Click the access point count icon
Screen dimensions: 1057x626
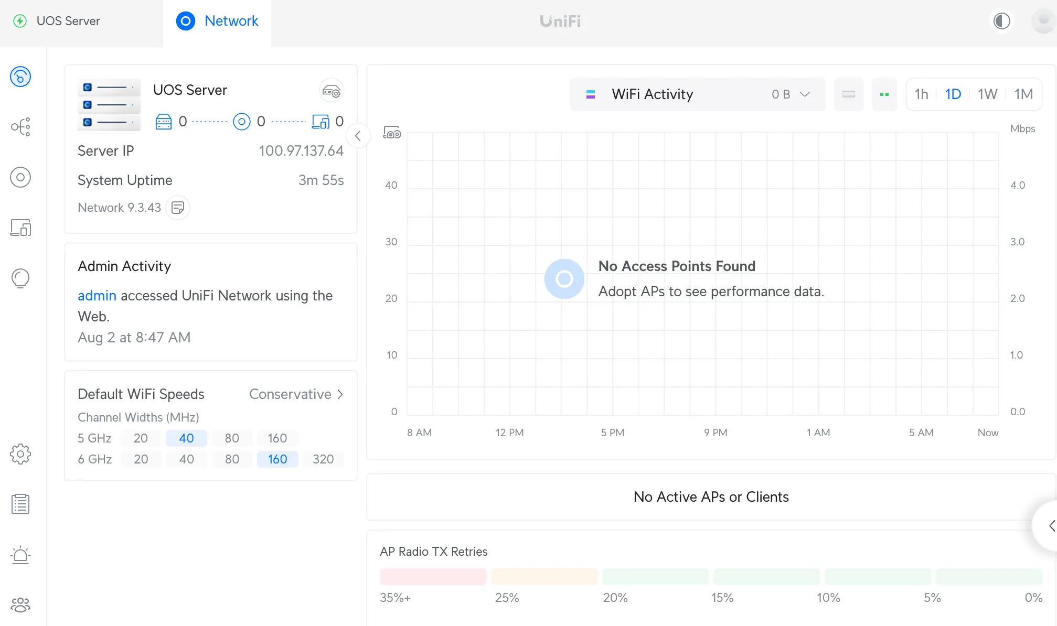241,122
